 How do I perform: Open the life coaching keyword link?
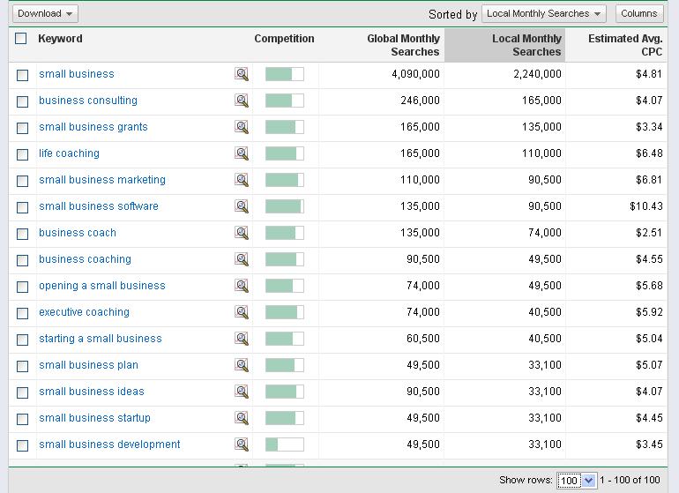coord(70,153)
